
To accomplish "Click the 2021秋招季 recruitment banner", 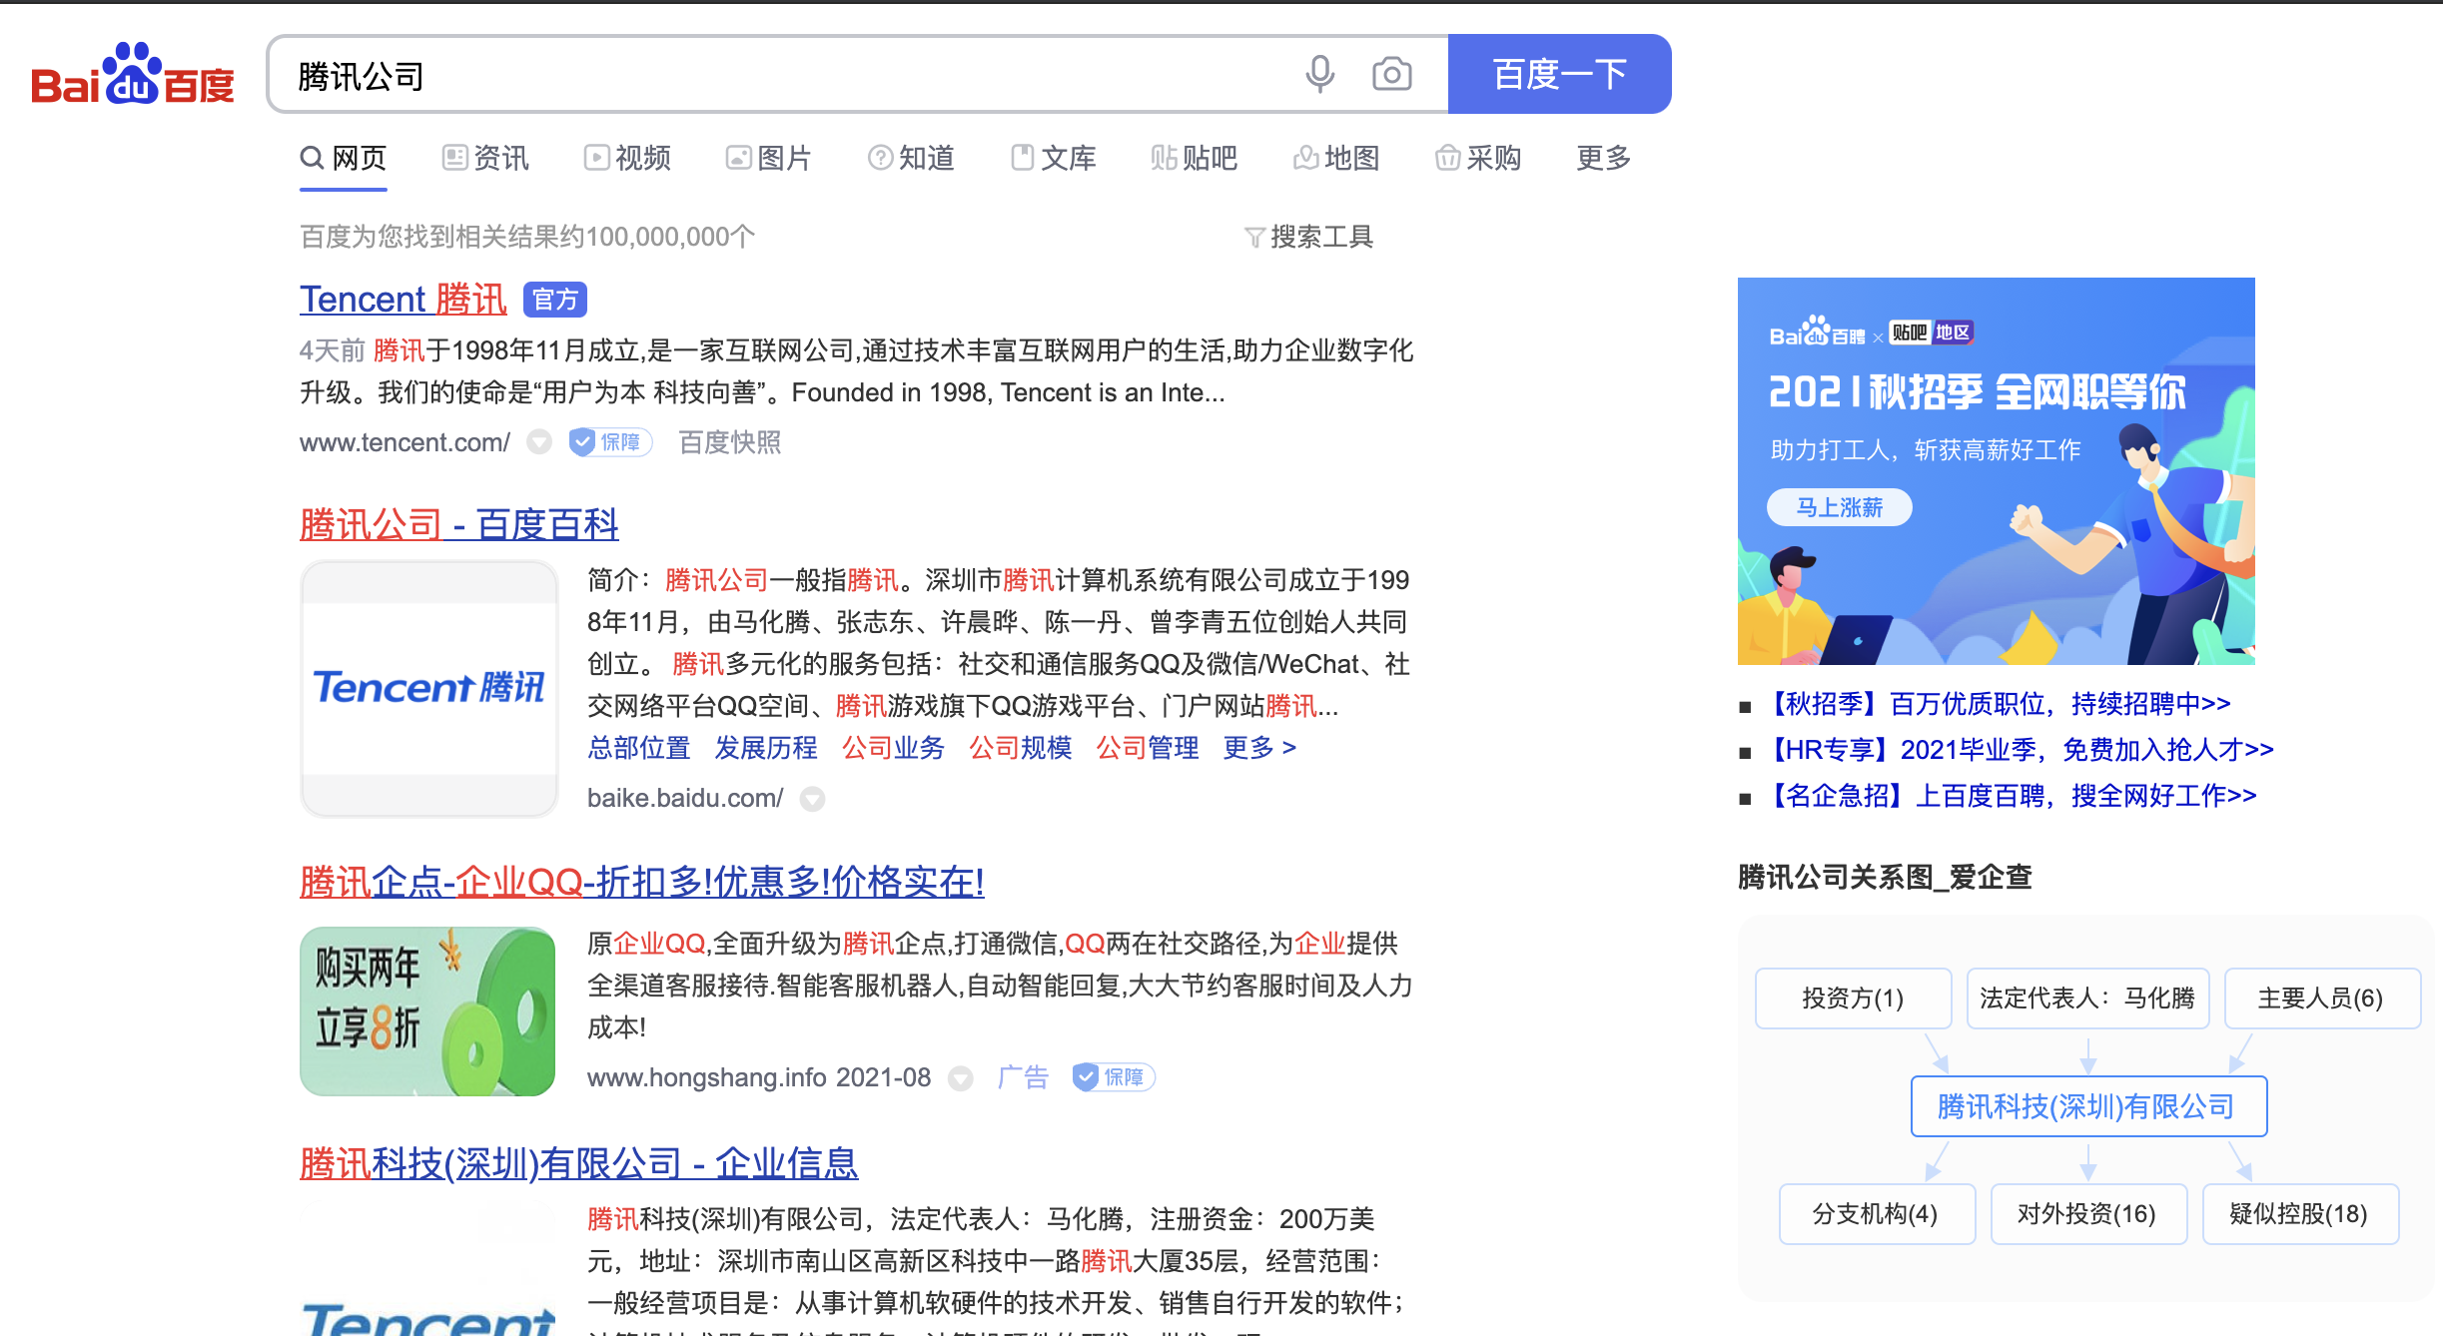I will [x=1996, y=471].
